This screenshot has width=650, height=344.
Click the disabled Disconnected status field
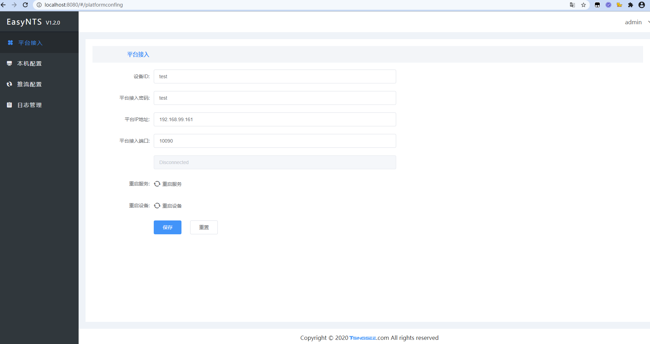(x=275, y=162)
